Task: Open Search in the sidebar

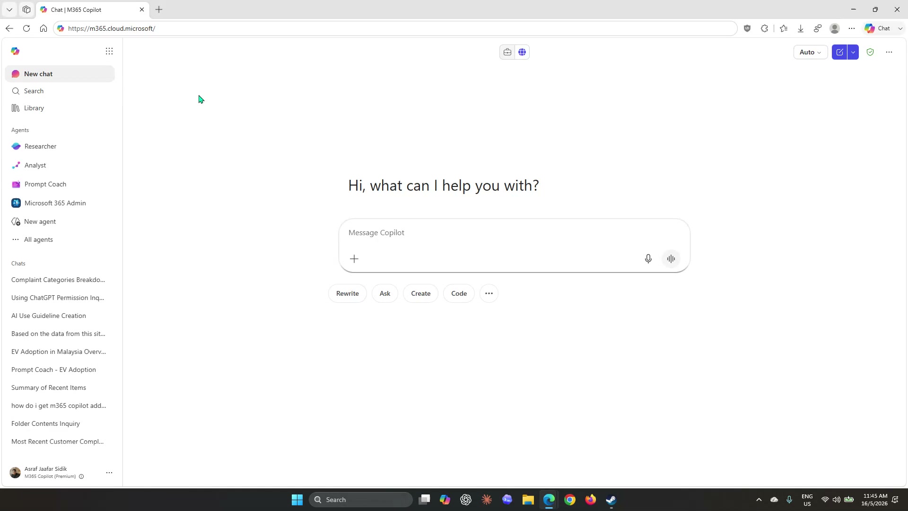Action: click(60, 91)
